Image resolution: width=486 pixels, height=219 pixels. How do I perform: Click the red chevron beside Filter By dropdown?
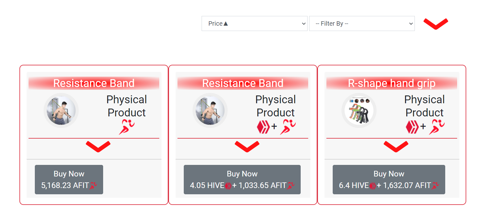click(x=436, y=24)
